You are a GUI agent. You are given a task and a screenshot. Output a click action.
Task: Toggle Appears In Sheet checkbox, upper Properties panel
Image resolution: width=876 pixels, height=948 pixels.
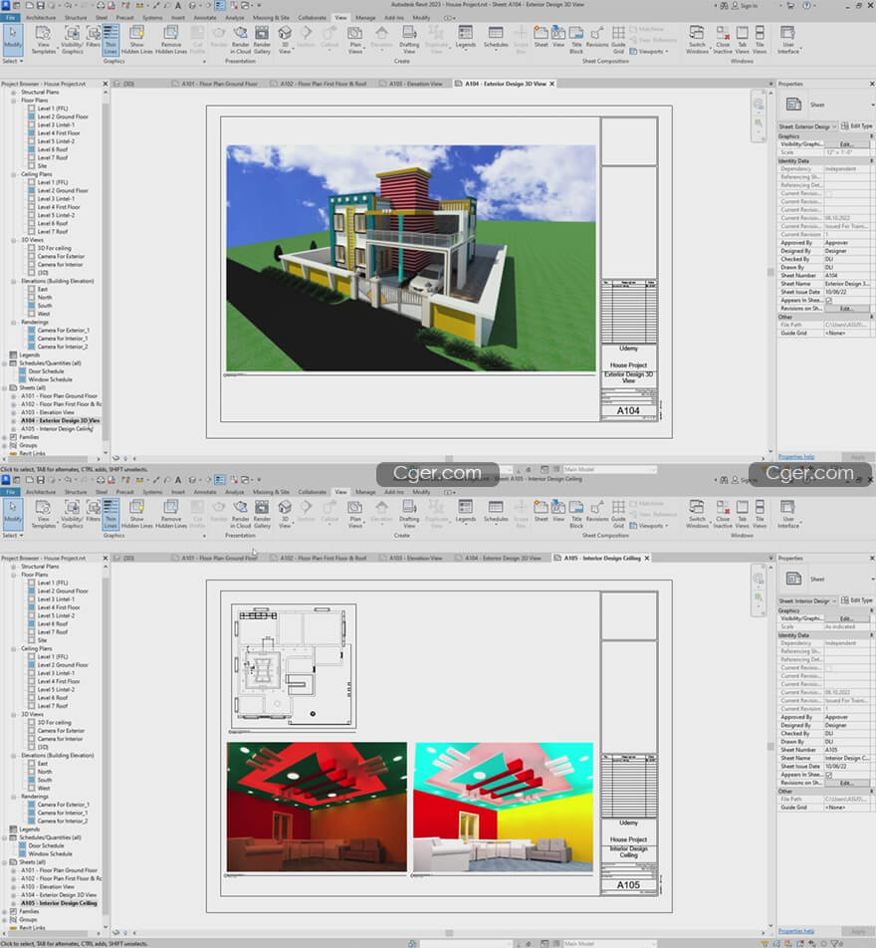[x=829, y=300]
